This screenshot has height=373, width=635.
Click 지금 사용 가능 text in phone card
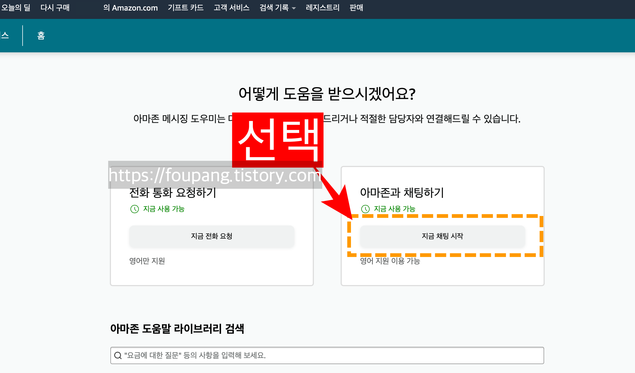(164, 209)
